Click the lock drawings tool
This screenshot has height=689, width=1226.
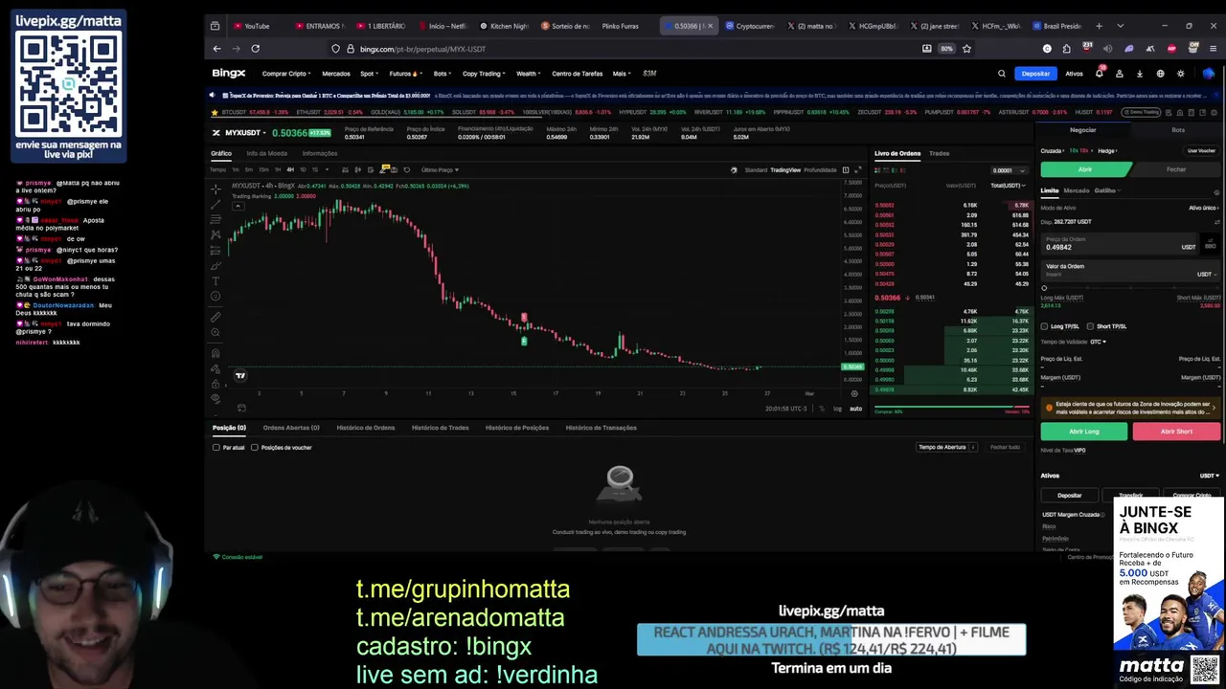tap(216, 384)
